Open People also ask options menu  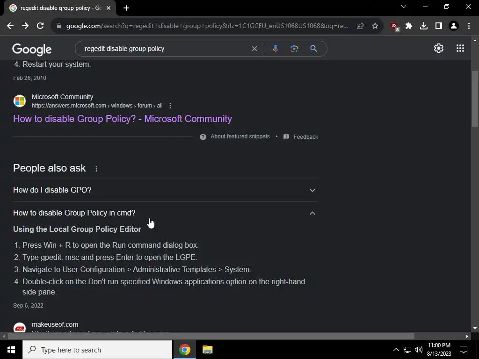(96, 168)
